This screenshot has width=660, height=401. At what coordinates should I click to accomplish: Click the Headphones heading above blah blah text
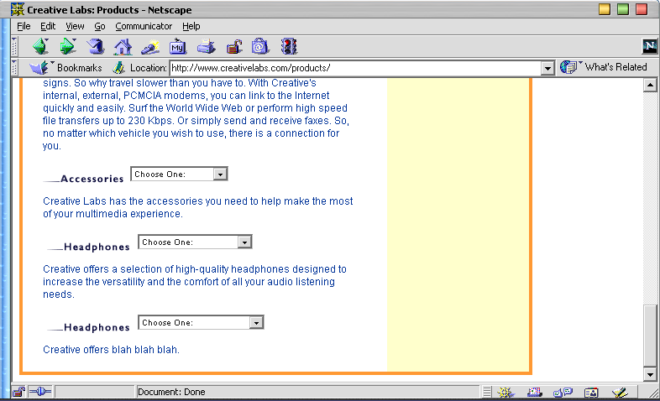[97, 327]
